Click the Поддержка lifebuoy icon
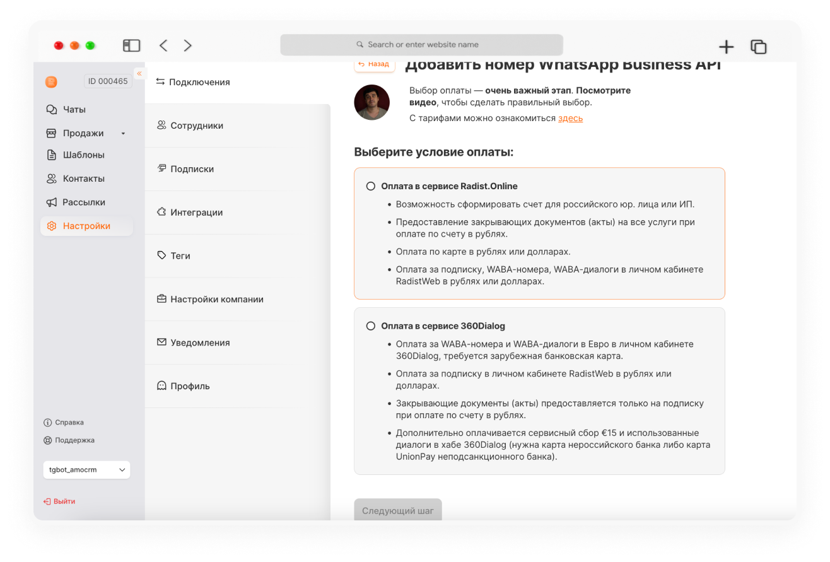This screenshot has height=562, width=830. 47,440
